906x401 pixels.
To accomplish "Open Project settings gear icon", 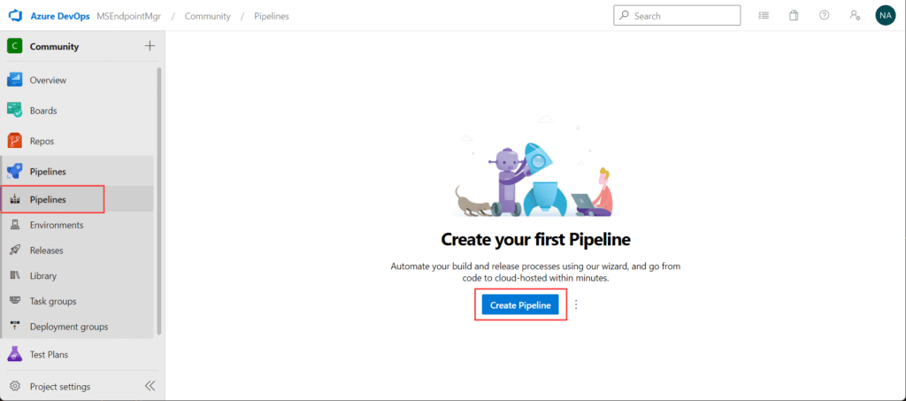I will [15, 386].
